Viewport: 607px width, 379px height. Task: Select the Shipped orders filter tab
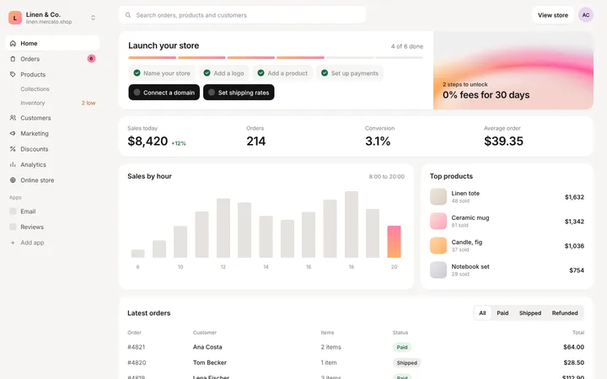tap(530, 312)
